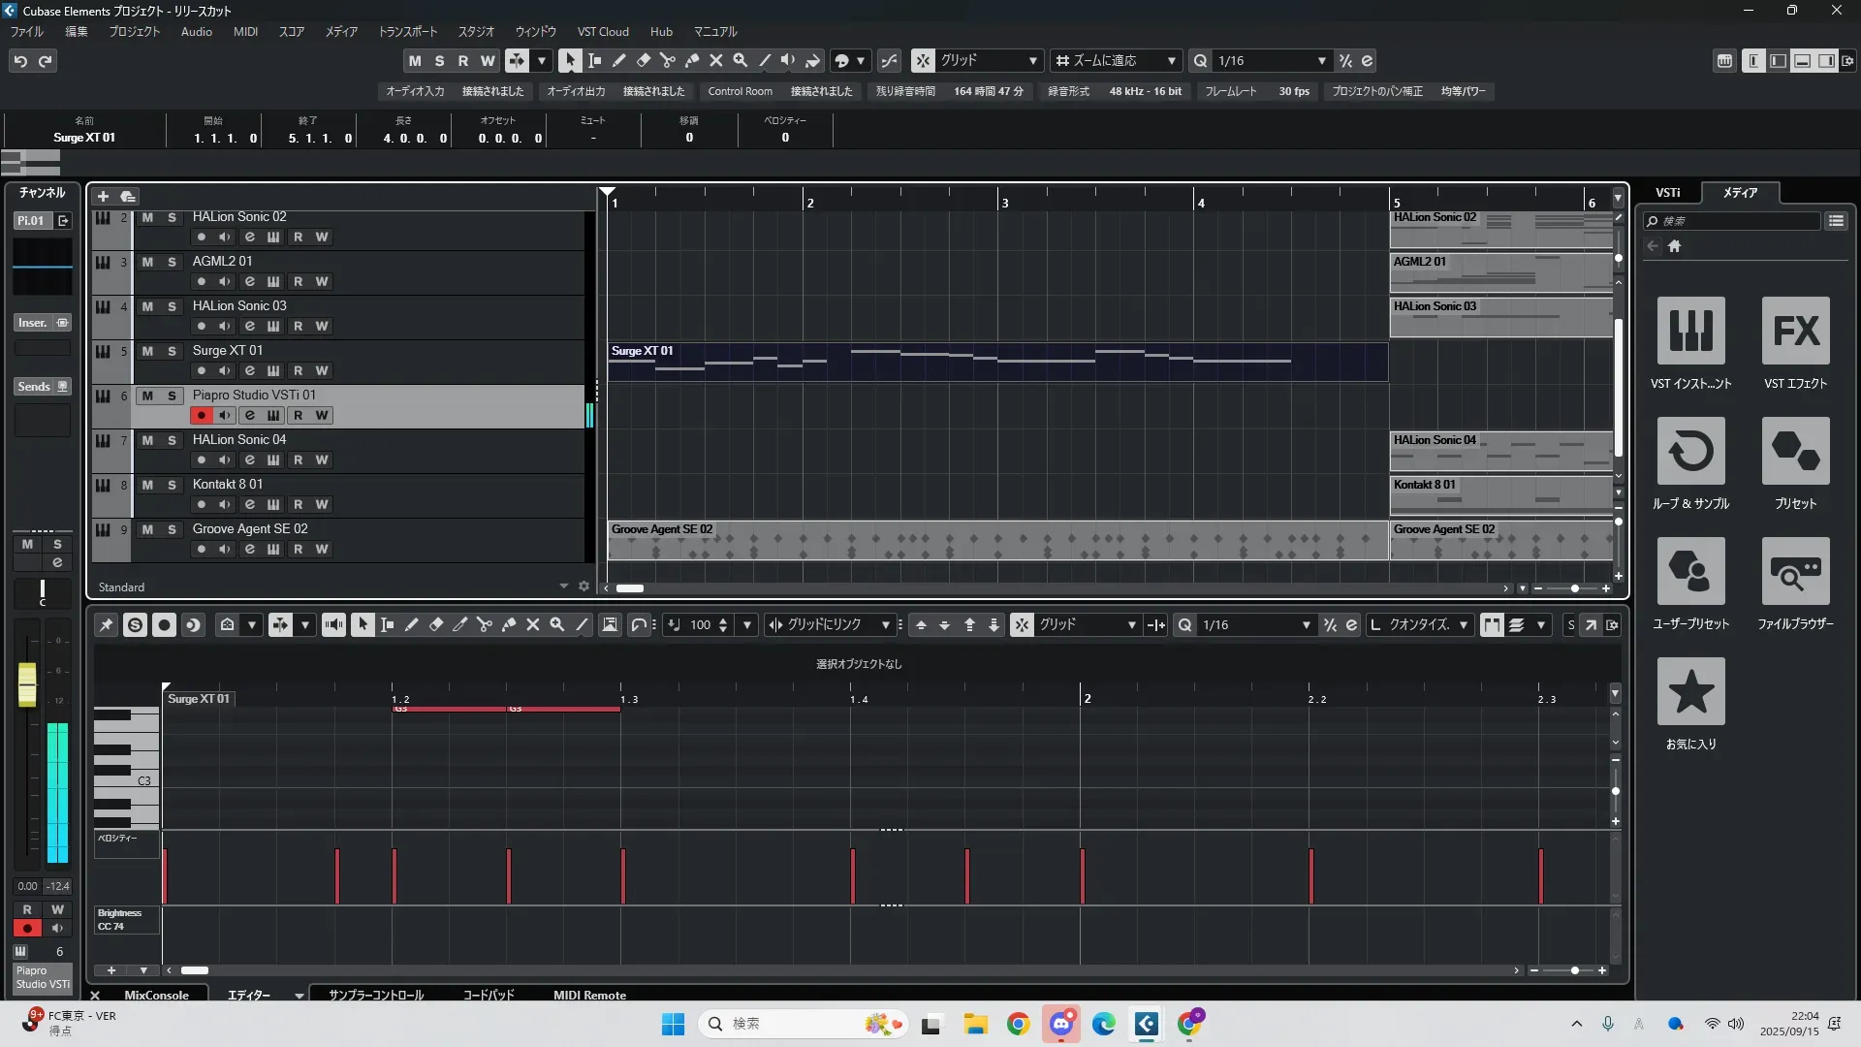Open the MixConsole lower zone tab

click(x=156, y=995)
